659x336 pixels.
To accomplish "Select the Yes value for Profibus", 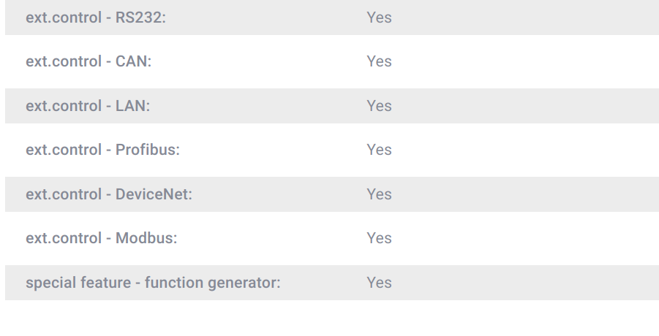I will coord(379,150).
